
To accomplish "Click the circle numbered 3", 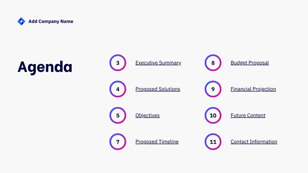I will [x=117, y=63].
